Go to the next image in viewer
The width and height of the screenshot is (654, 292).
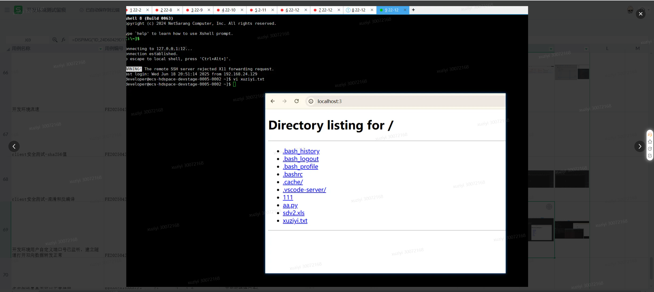click(x=640, y=146)
